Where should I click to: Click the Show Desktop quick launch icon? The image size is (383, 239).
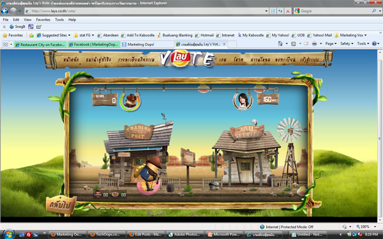[x=22, y=235]
